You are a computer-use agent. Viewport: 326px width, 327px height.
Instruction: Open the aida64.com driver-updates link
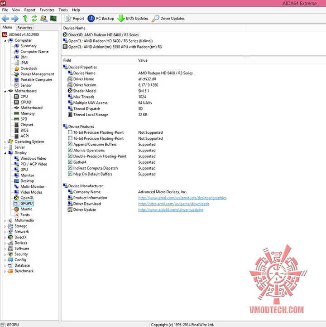click(171, 210)
